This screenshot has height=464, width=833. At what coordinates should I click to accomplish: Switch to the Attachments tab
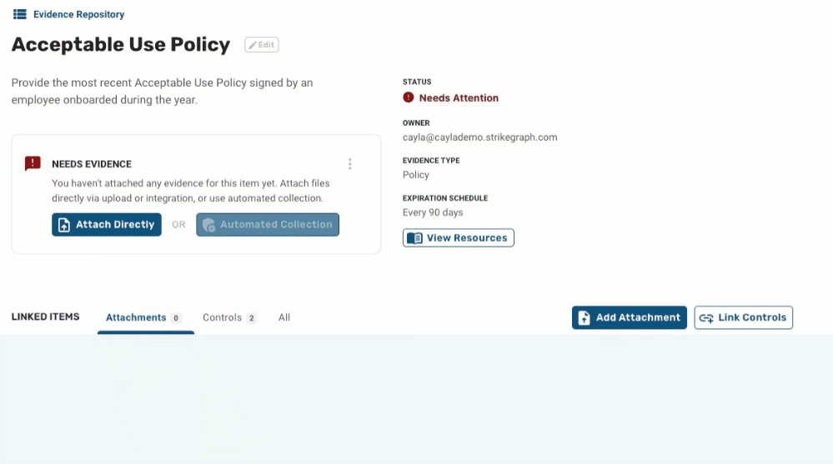click(x=144, y=317)
